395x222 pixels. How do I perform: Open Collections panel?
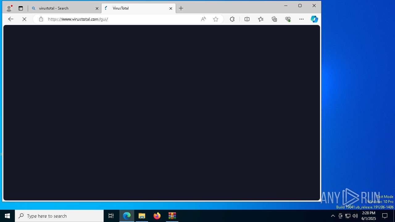[x=274, y=19]
